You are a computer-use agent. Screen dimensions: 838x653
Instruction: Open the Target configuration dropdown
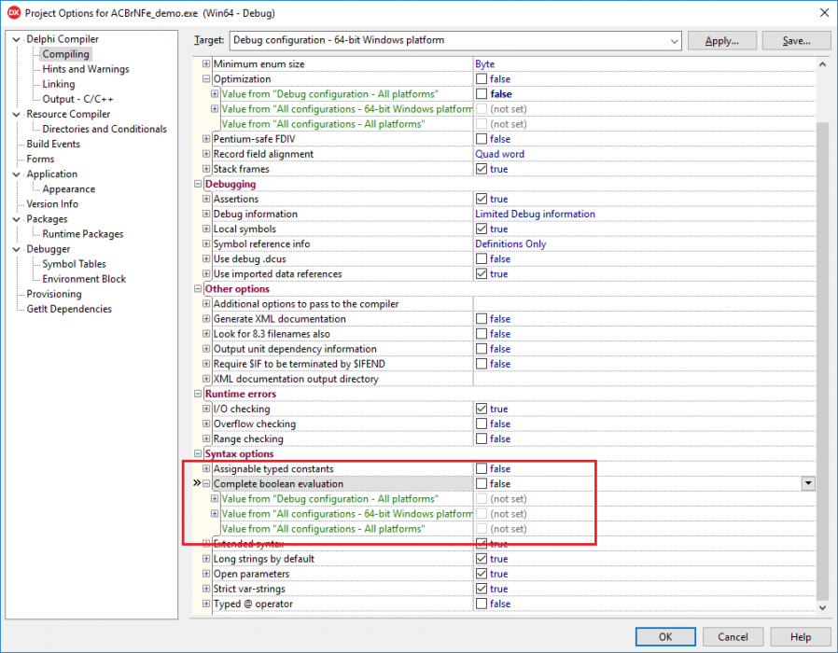coord(675,41)
